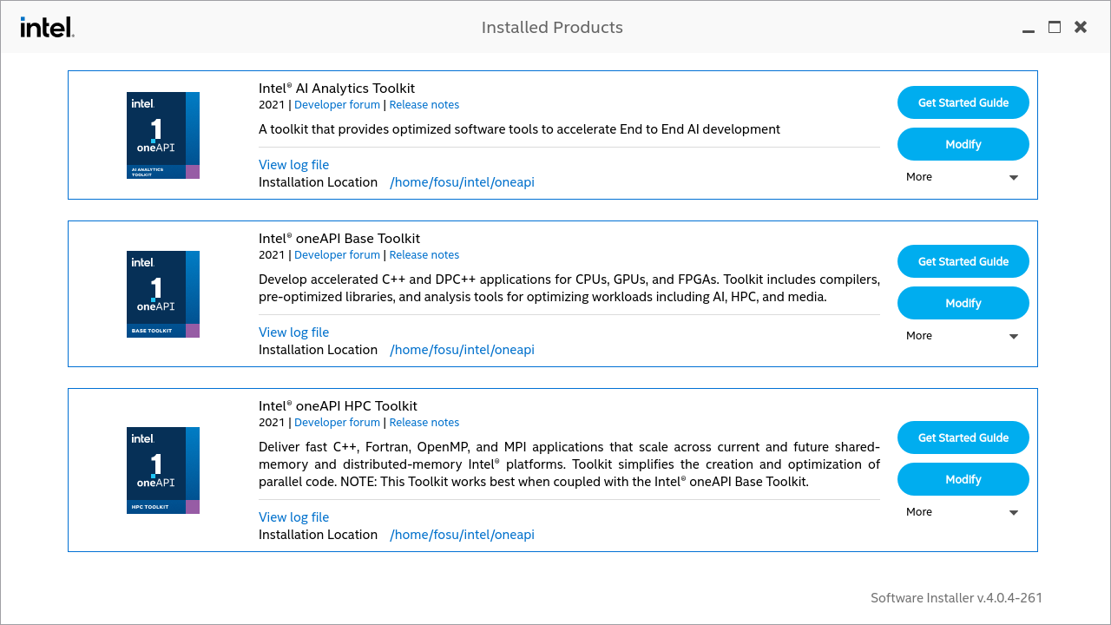Screen dimensions: 1111x625
Task: Open Release notes for oneAPI HPC Toolkit
Action: (x=424, y=423)
